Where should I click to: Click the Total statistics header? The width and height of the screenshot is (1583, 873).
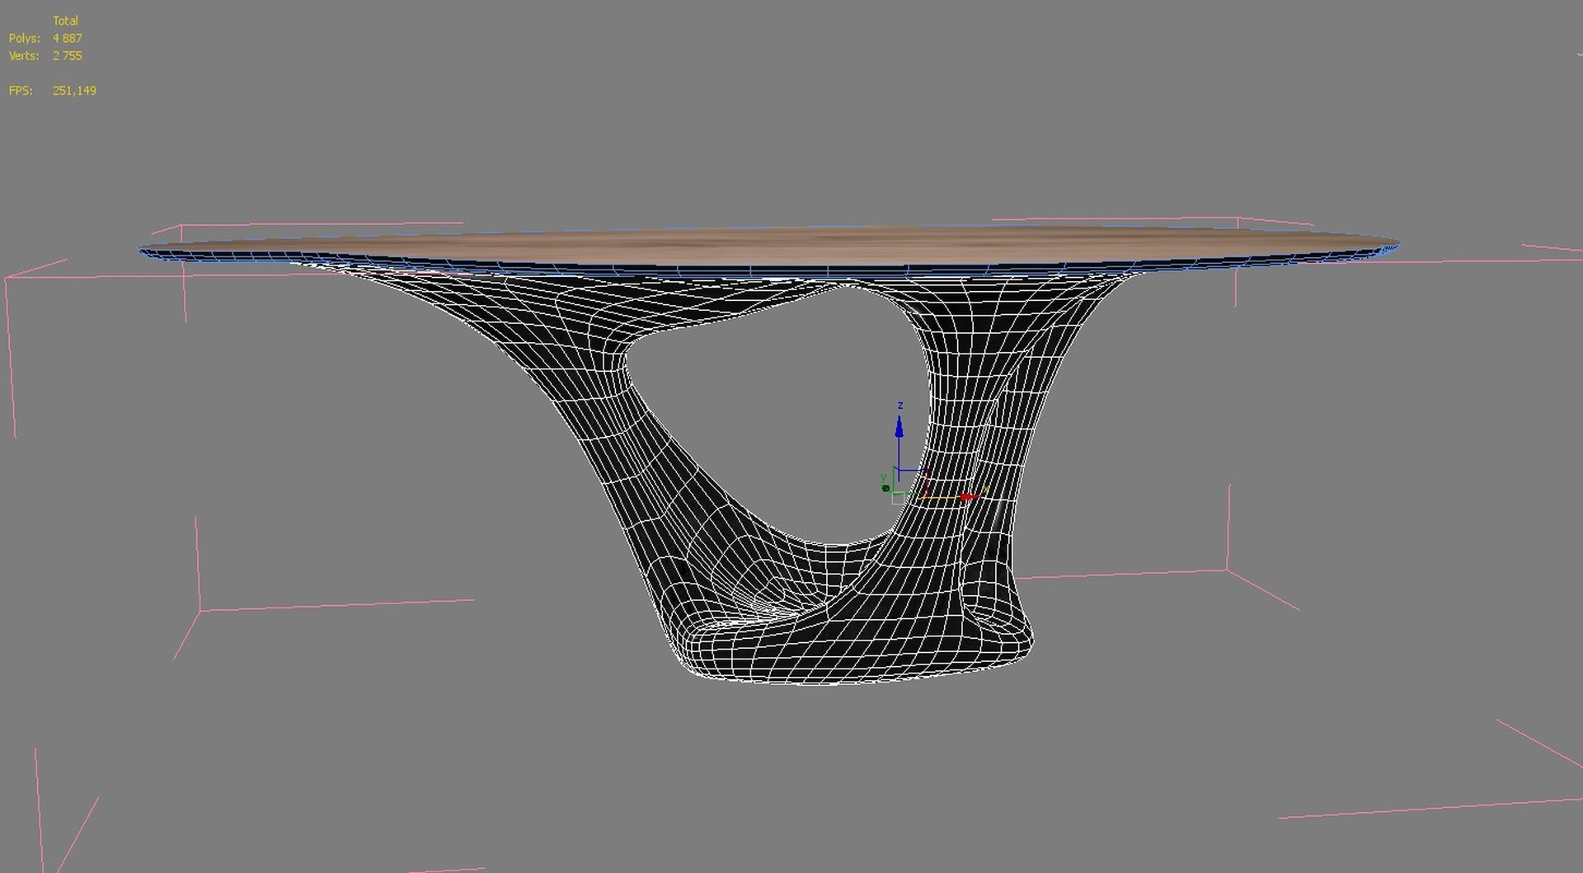[x=65, y=21]
